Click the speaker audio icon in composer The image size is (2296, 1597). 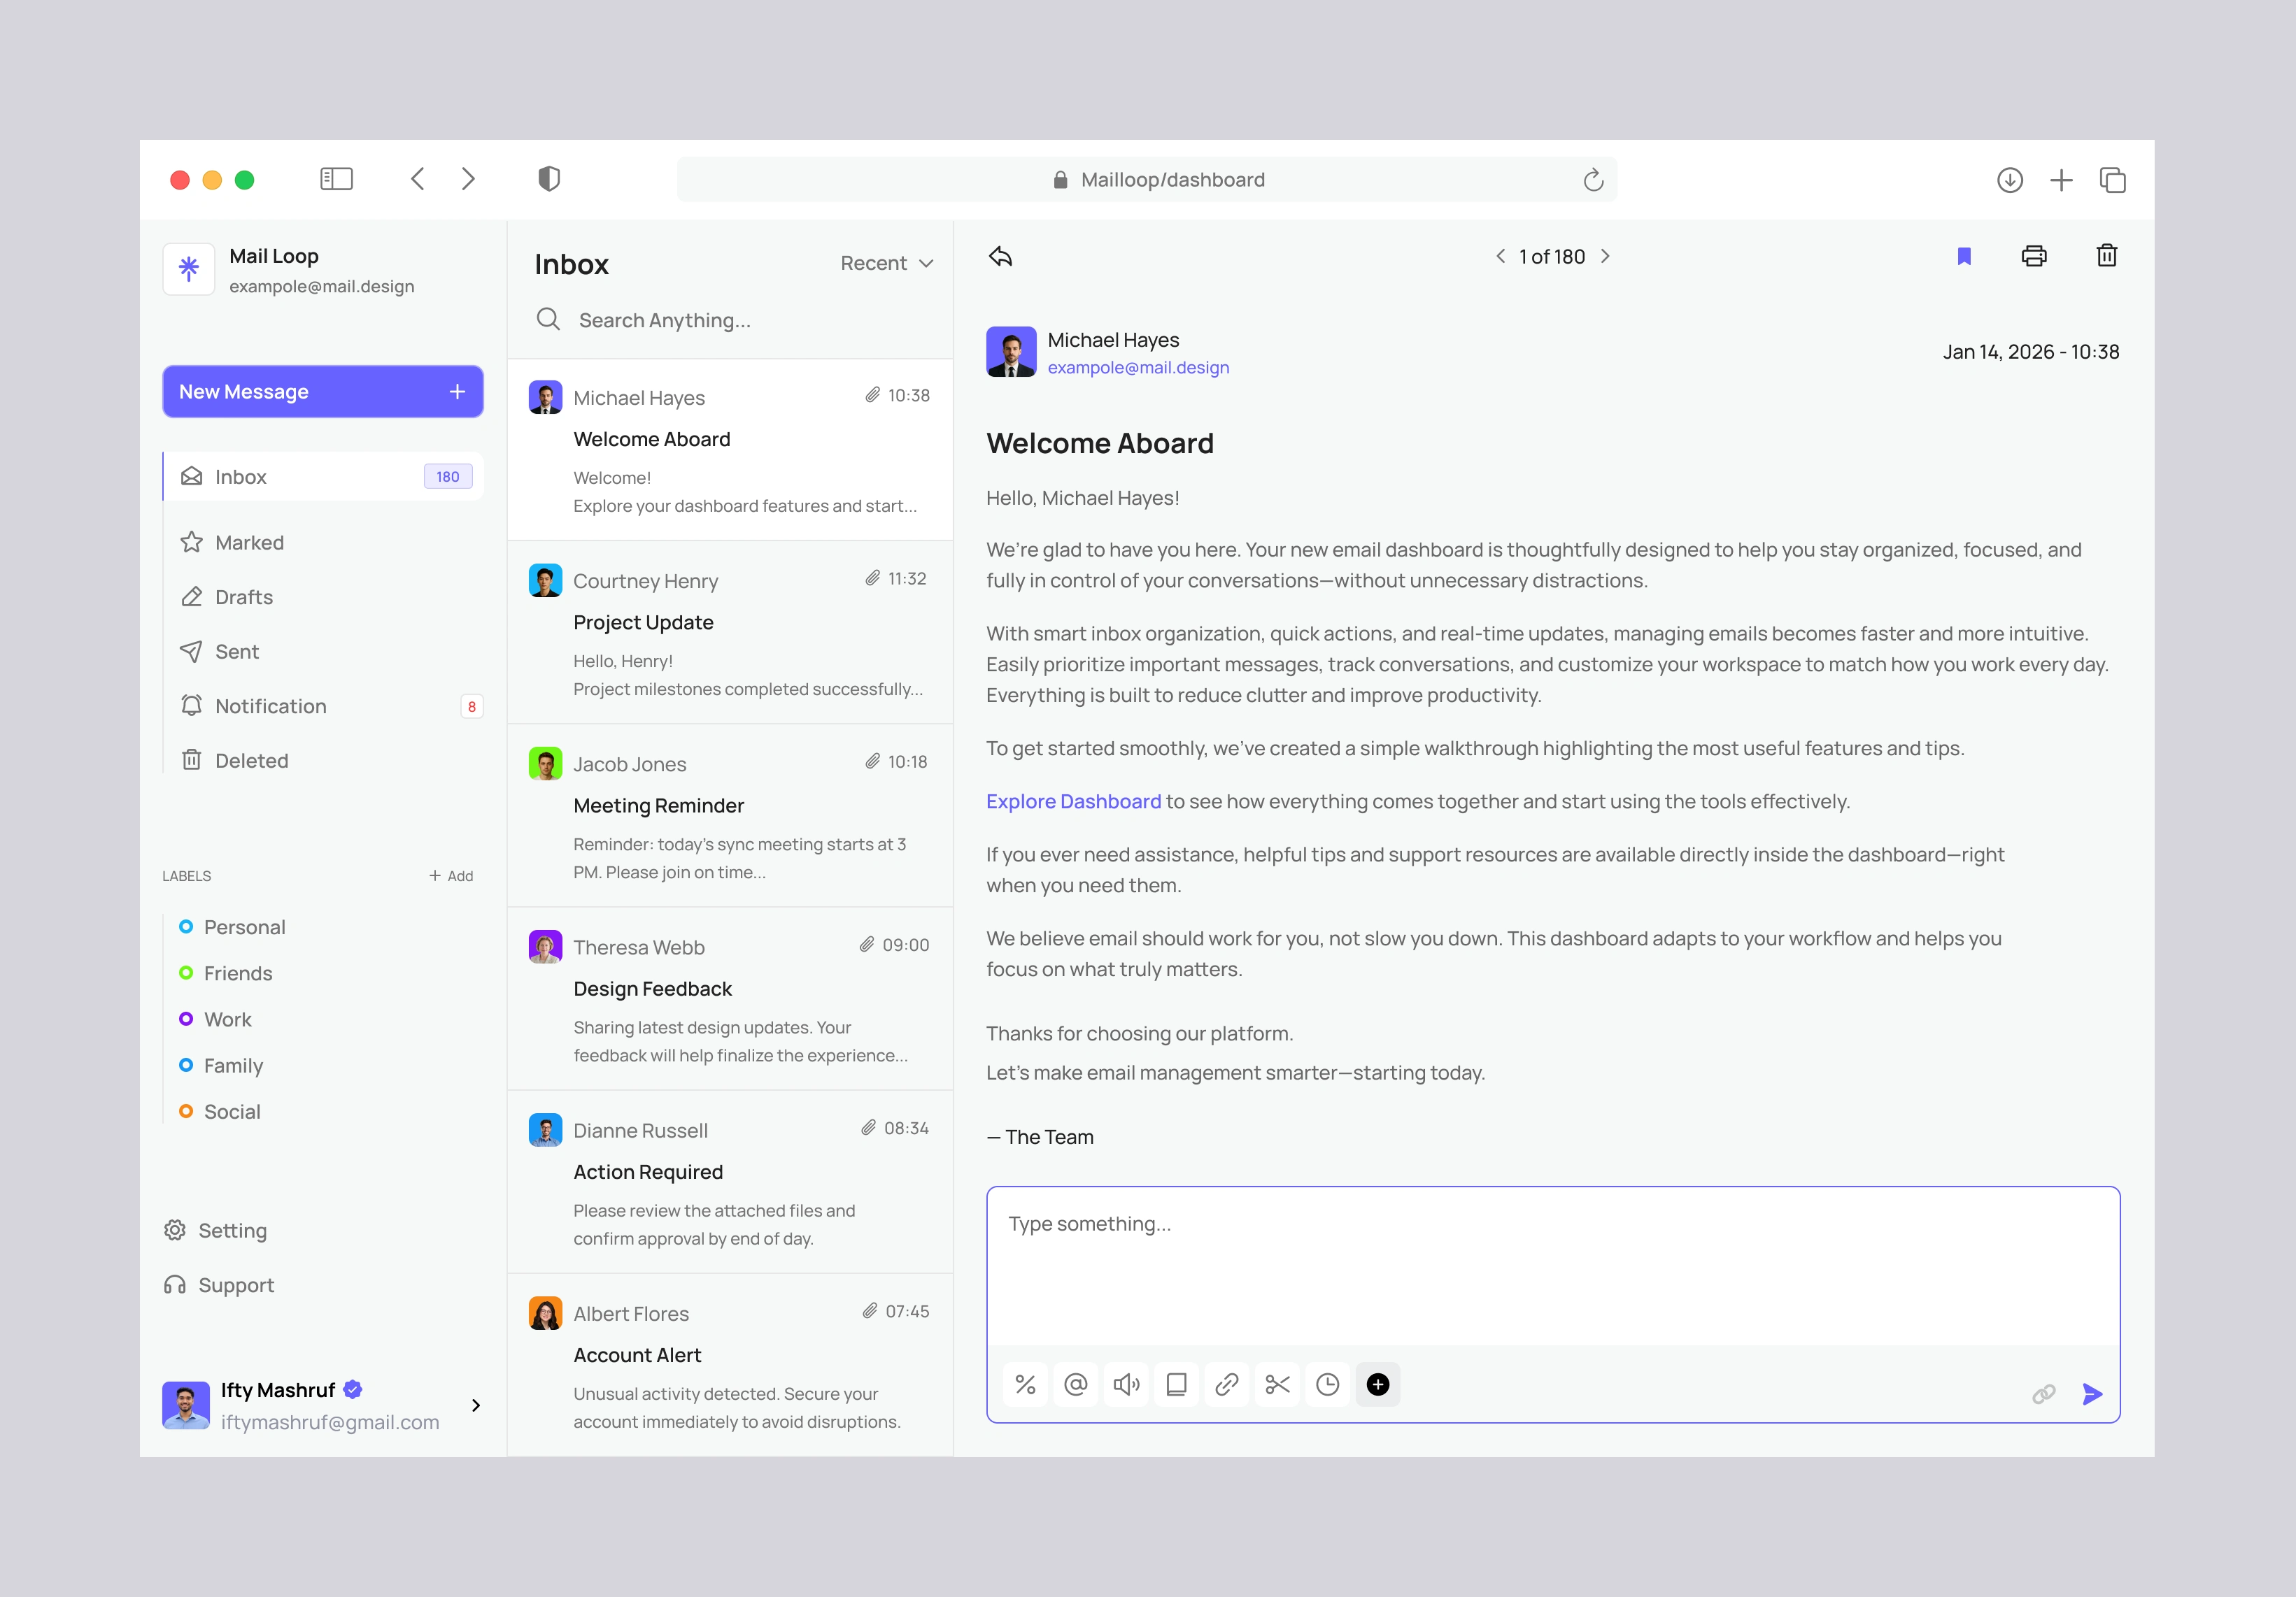(1126, 1384)
